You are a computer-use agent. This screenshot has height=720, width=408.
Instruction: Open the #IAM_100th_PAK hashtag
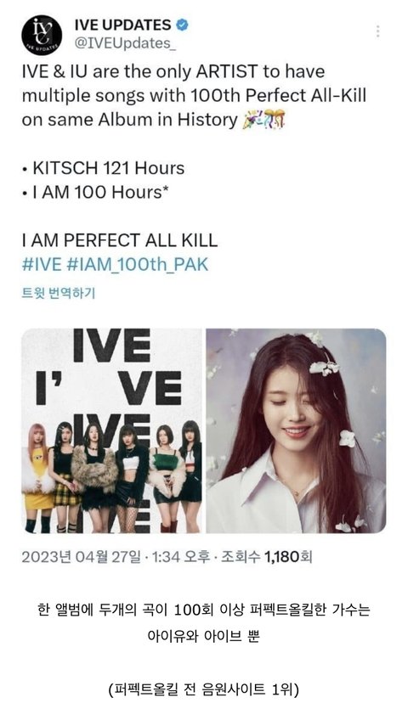tap(138, 265)
